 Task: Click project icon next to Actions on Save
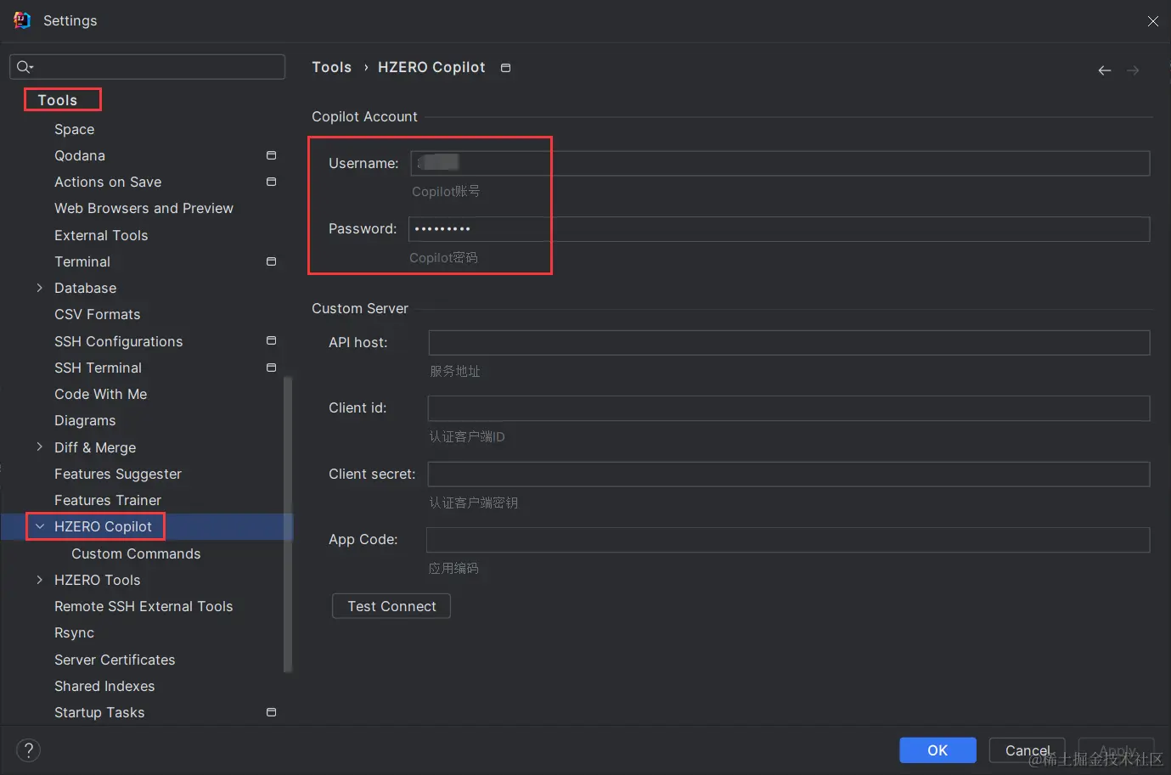(x=271, y=182)
